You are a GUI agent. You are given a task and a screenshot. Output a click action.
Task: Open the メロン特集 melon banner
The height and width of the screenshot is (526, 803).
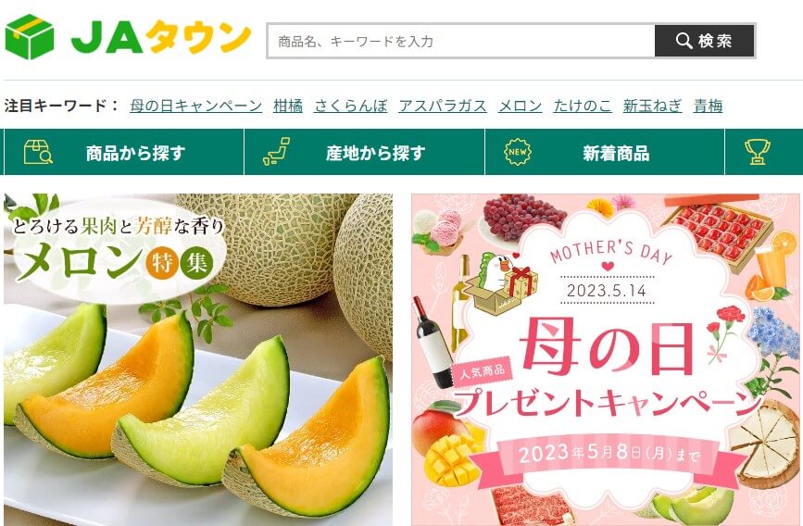(x=198, y=359)
